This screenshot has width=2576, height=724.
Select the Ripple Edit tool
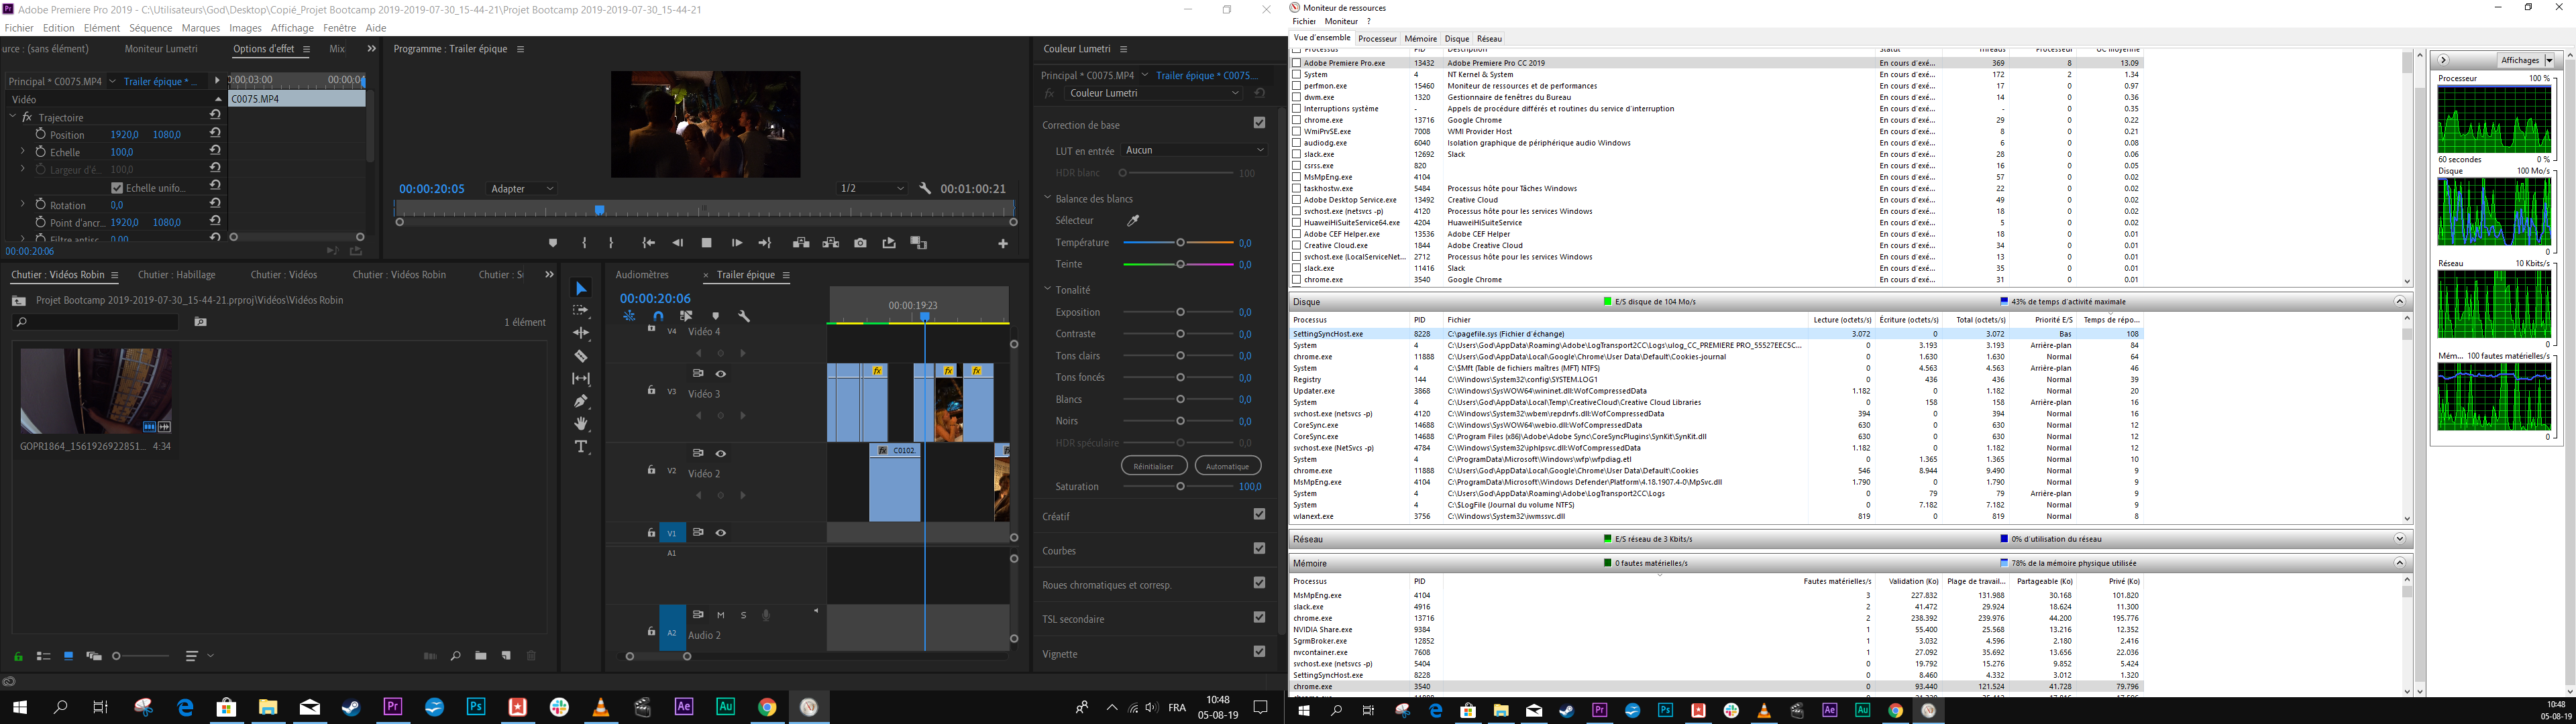pos(581,333)
